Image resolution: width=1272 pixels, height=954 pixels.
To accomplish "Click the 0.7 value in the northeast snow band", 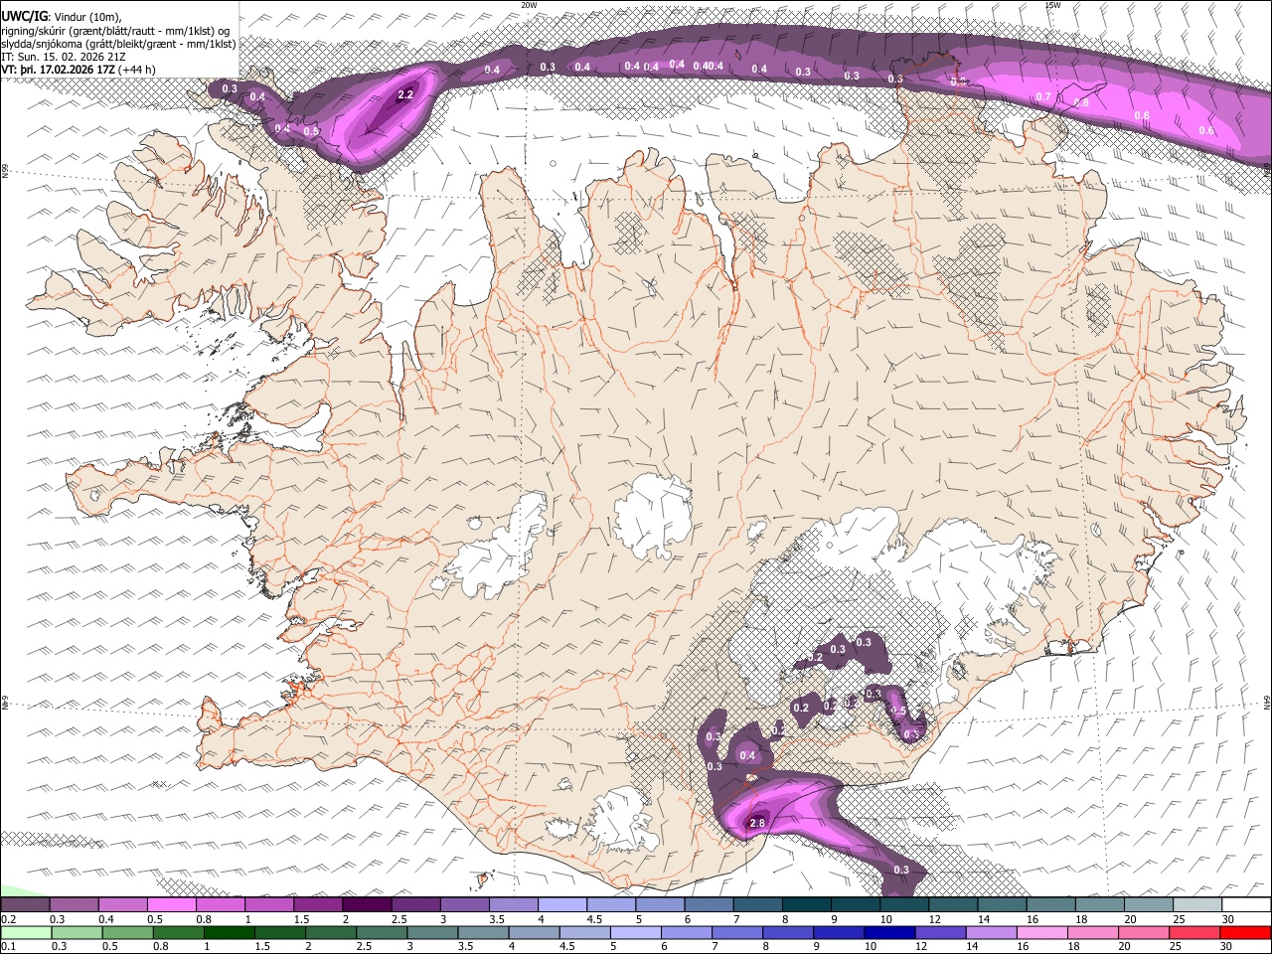I will pyautogui.click(x=1043, y=96).
